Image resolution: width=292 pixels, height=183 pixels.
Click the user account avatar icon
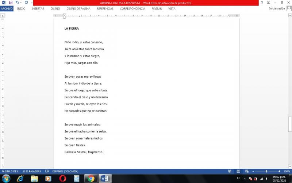[x=289, y=8]
